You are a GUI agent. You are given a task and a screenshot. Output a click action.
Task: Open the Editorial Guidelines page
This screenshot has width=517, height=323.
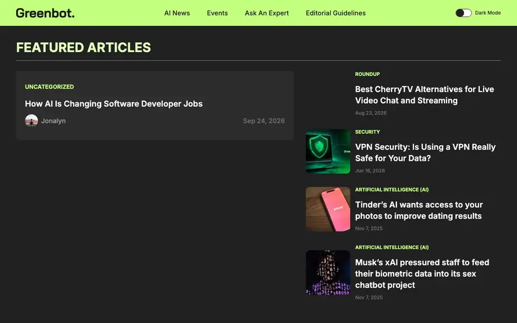pyautogui.click(x=336, y=13)
